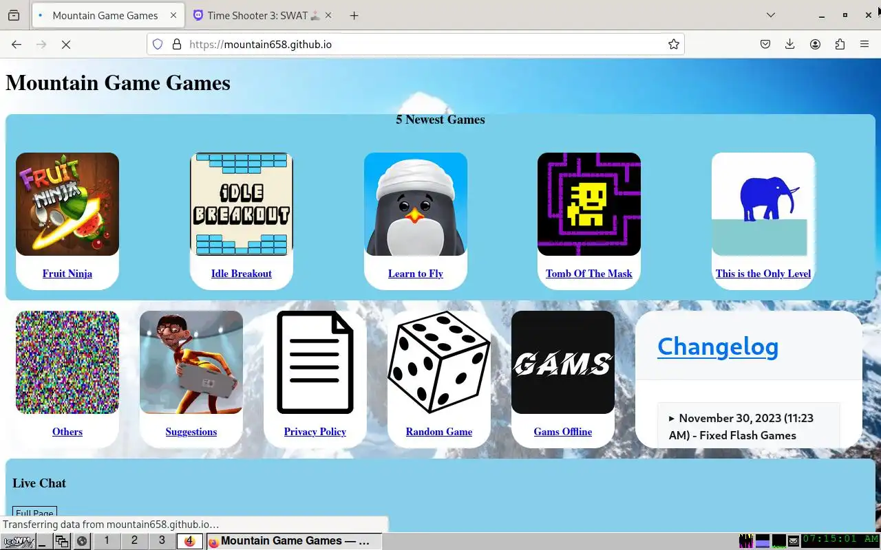Show site security padlock info
The image size is (881, 550).
point(177,44)
